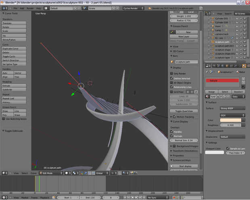Uncheck Normals in Curve Display overlays
Viewport: 250px width, 200px height.
click(x=172, y=136)
